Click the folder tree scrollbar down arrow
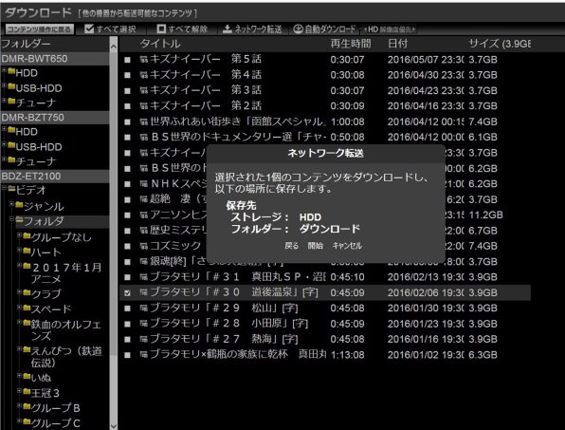This screenshot has width=565, height=430. click(114, 426)
